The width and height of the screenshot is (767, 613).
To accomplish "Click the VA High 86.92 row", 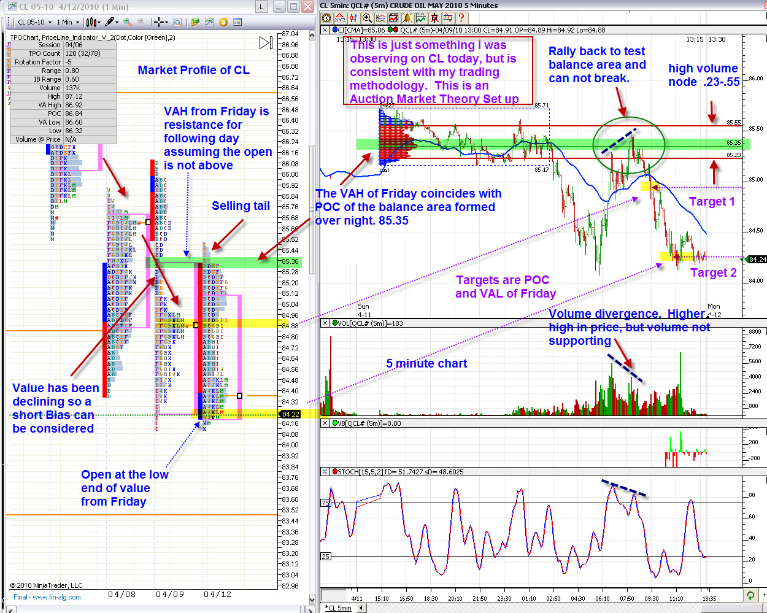I will (63, 105).
